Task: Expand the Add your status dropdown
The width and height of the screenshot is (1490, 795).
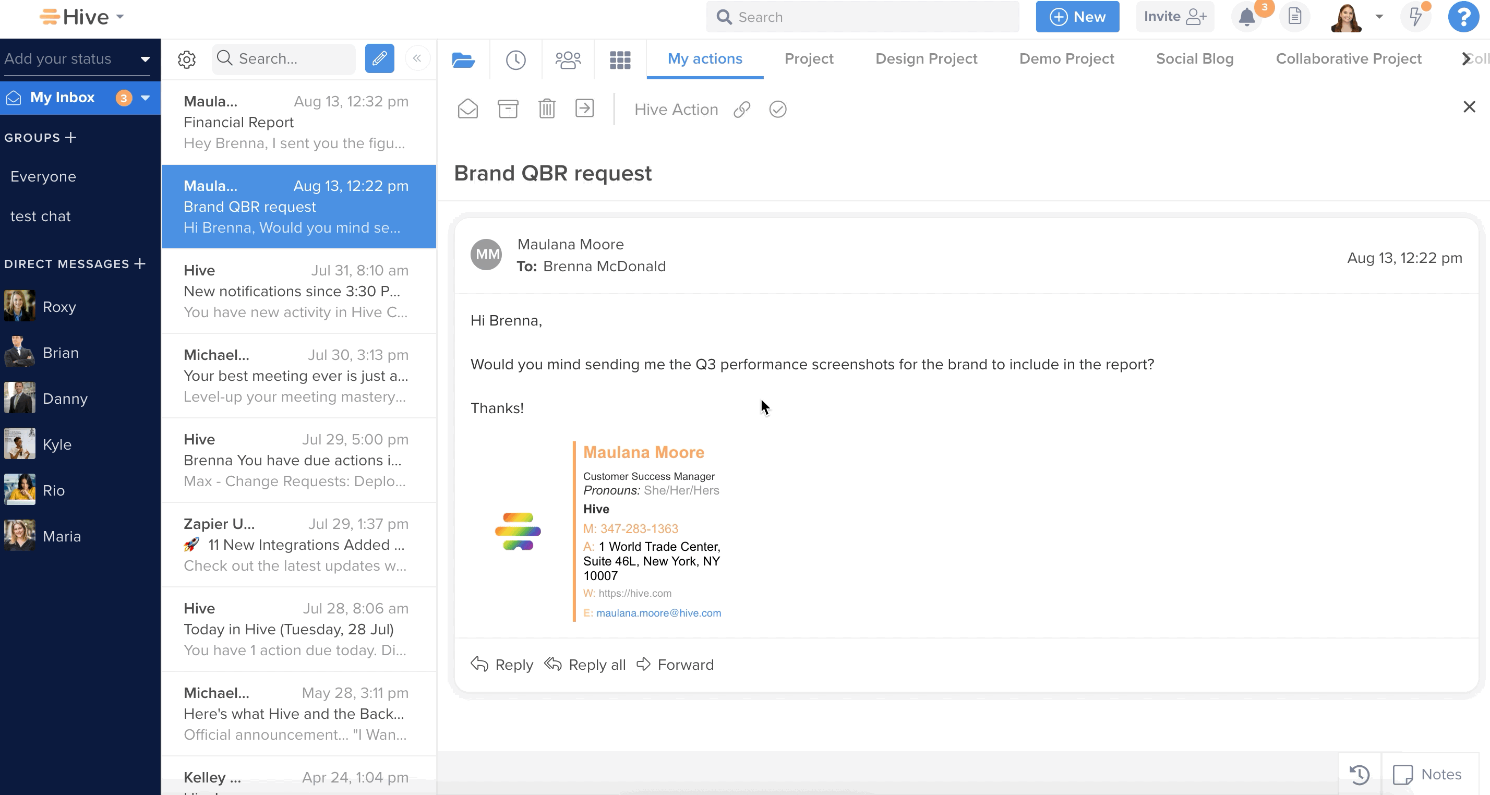Action: click(x=145, y=59)
